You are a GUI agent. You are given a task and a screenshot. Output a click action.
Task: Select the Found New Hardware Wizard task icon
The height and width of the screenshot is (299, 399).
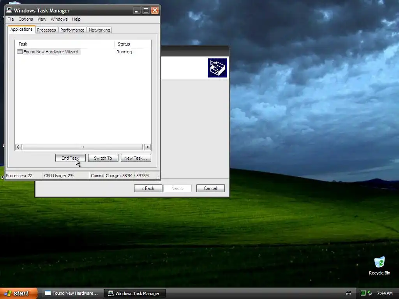[x=19, y=52]
